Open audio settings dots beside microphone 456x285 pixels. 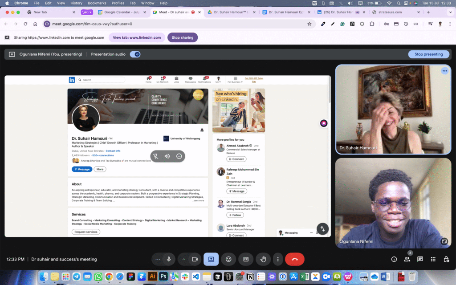pyautogui.click(x=158, y=259)
